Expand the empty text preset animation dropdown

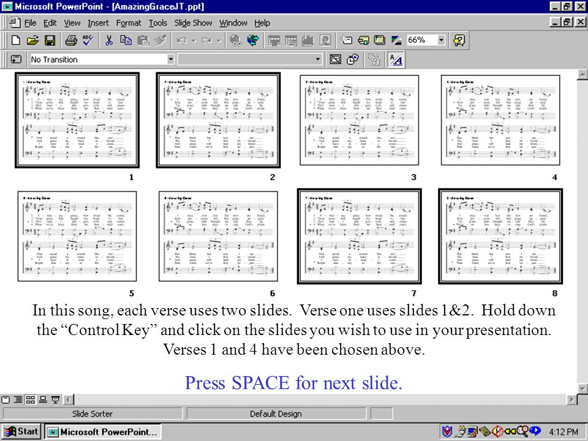pyautogui.click(x=318, y=59)
